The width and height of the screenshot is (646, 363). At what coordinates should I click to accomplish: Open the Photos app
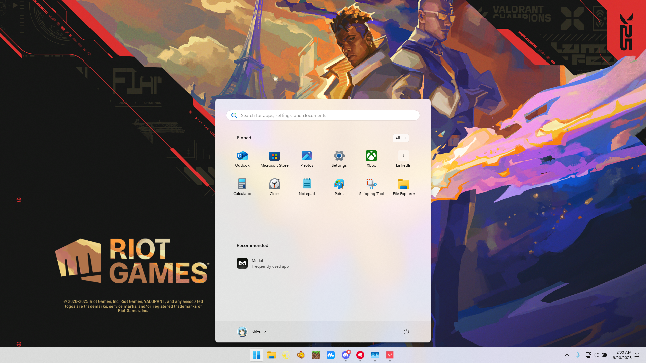pyautogui.click(x=307, y=159)
